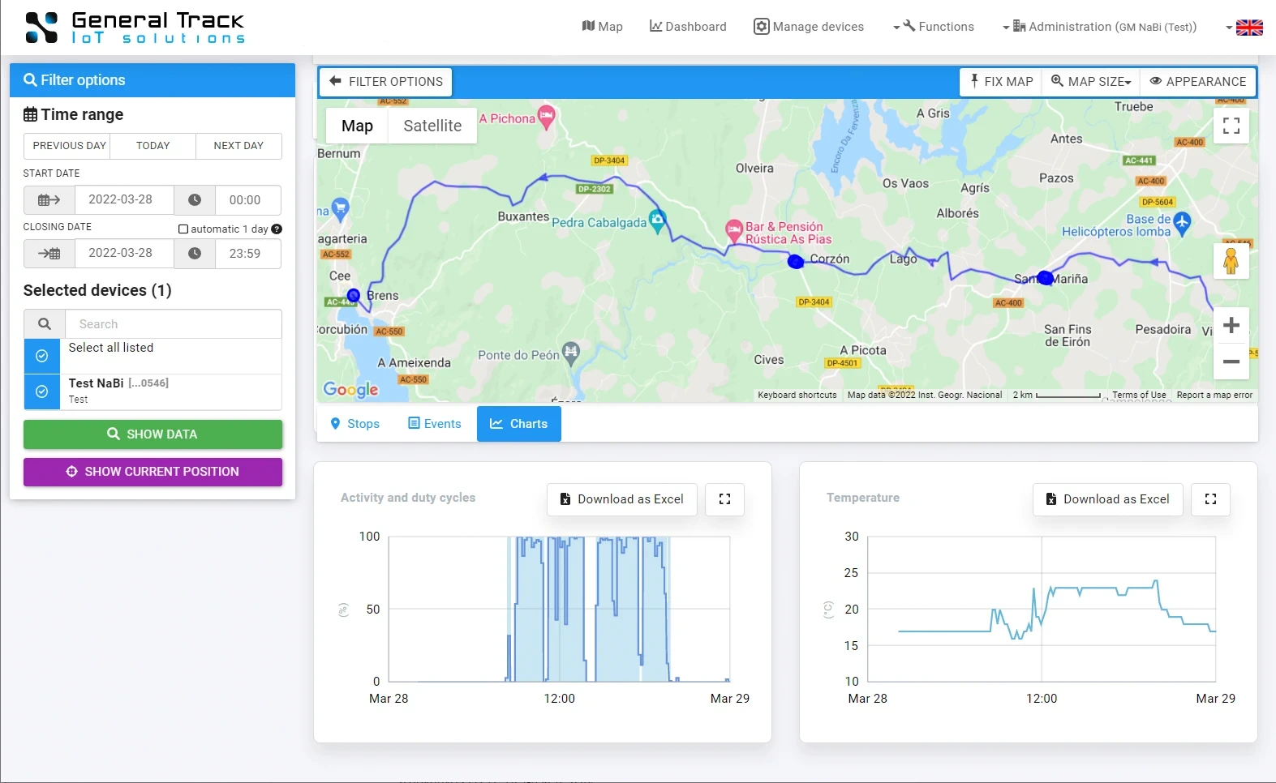This screenshot has height=783, width=1276.
Task: Click the start date calendar icon
Action: (49, 200)
